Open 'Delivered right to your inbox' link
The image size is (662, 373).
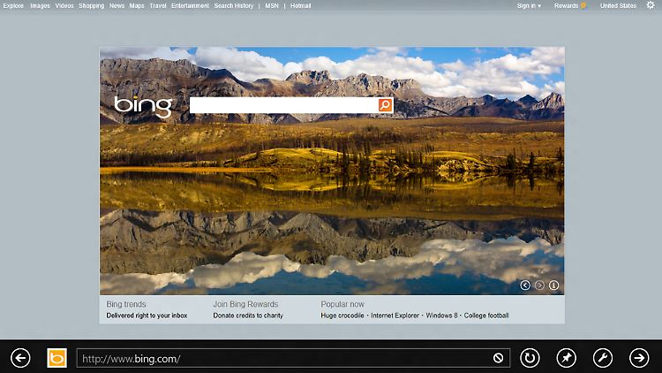click(x=147, y=316)
